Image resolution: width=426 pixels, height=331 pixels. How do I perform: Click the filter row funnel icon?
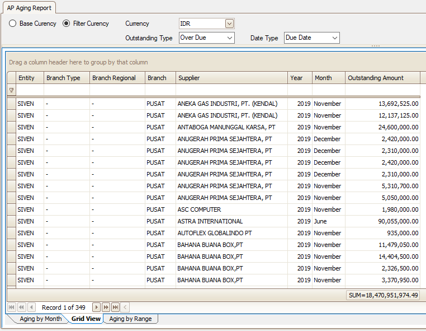(11, 90)
